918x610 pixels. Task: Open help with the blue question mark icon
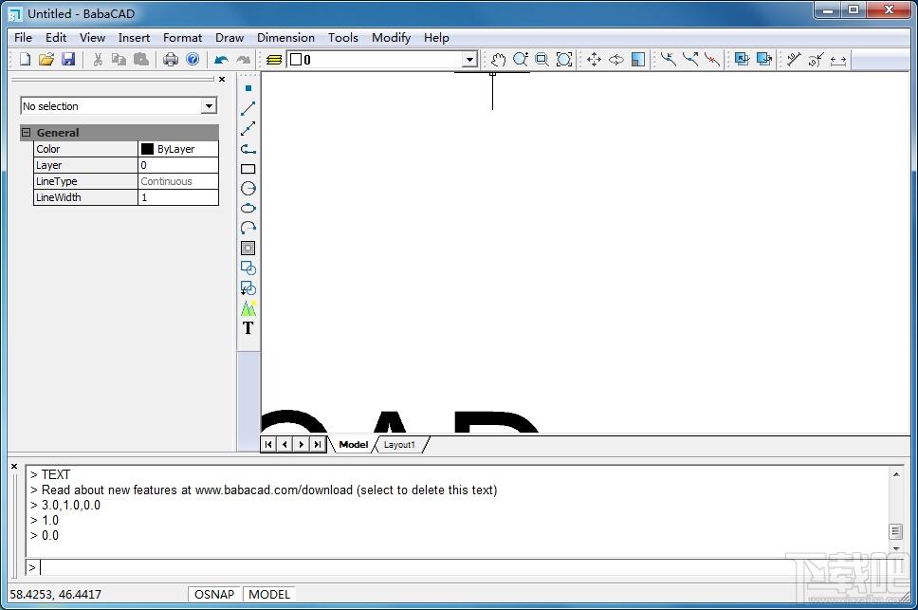193,59
